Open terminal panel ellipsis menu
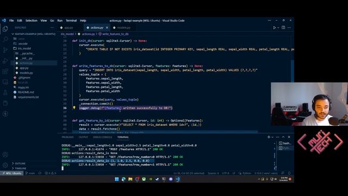The height and width of the screenshot is (196, 348). tap(278, 137)
